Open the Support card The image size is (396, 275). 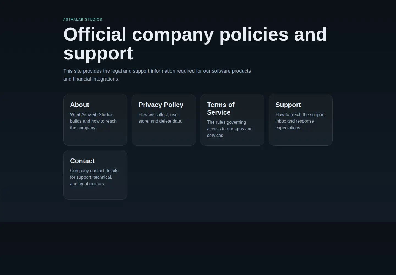(301, 120)
